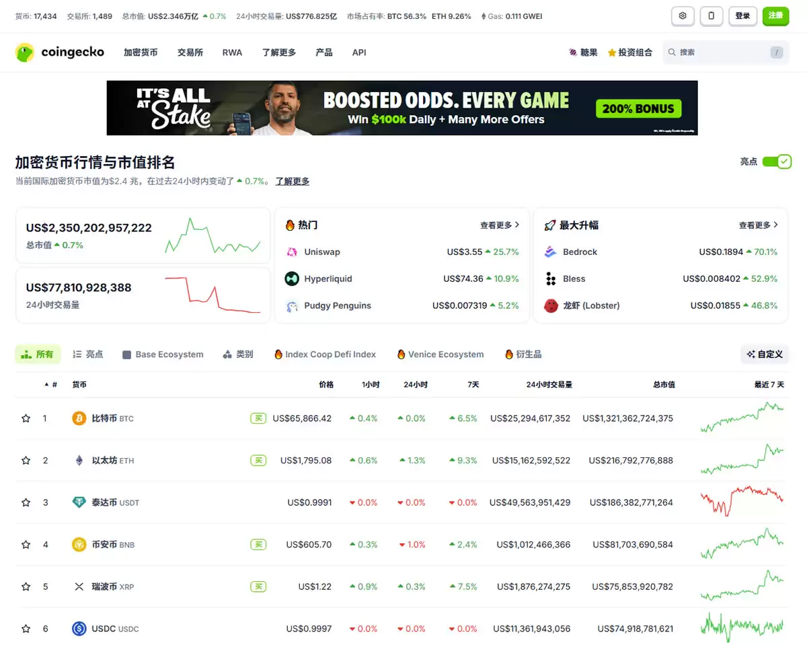Screen dimensions: 807x647
Task: Open the 24小时交易量 volume chart card
Action: (143, 295)
